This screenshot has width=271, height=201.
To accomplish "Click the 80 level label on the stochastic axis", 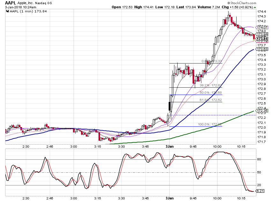I will point(259,159).
